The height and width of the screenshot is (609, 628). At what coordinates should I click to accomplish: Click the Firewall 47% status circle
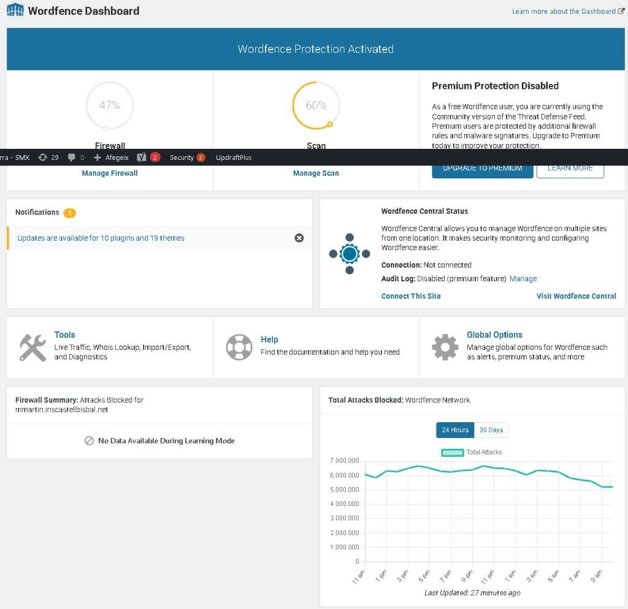[x=110, y=105]
